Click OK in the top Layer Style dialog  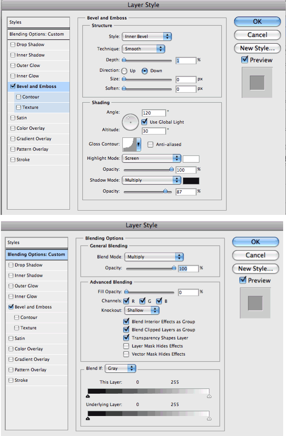pos(257,22)
